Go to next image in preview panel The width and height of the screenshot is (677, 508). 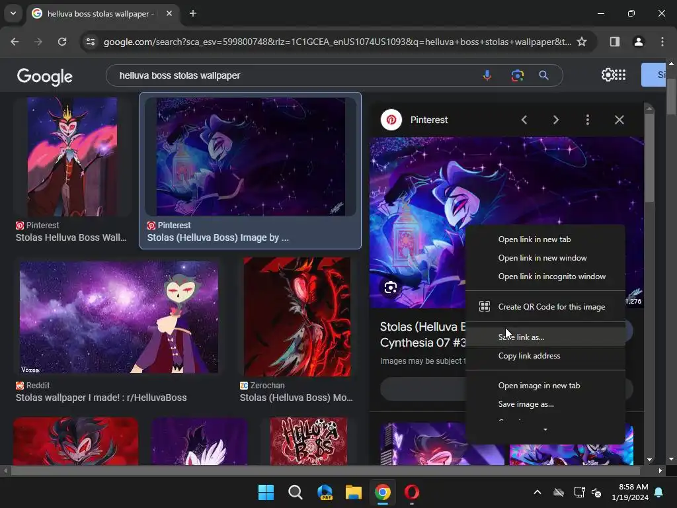click(x=555, y=120)
